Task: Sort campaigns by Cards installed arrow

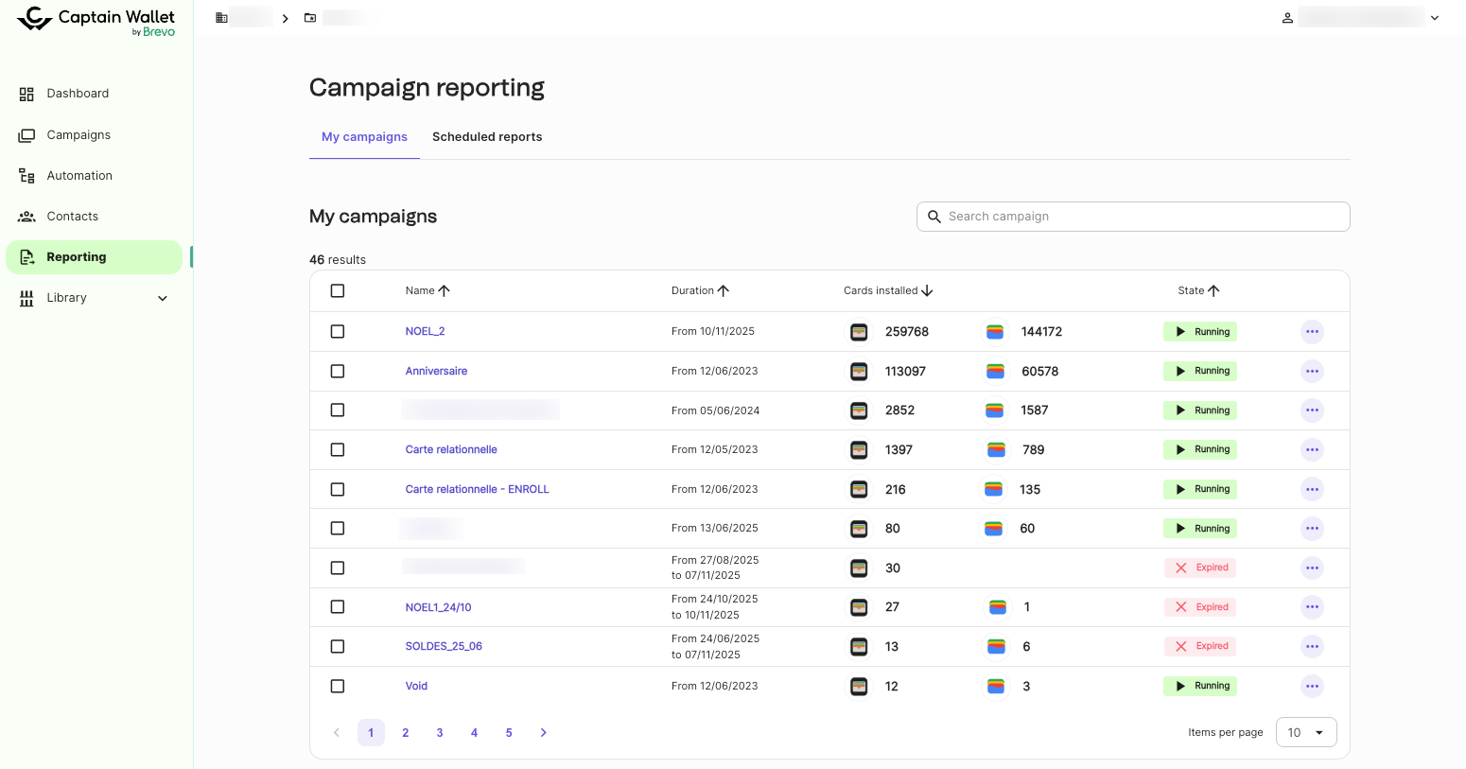Action: tap(927, 291)
